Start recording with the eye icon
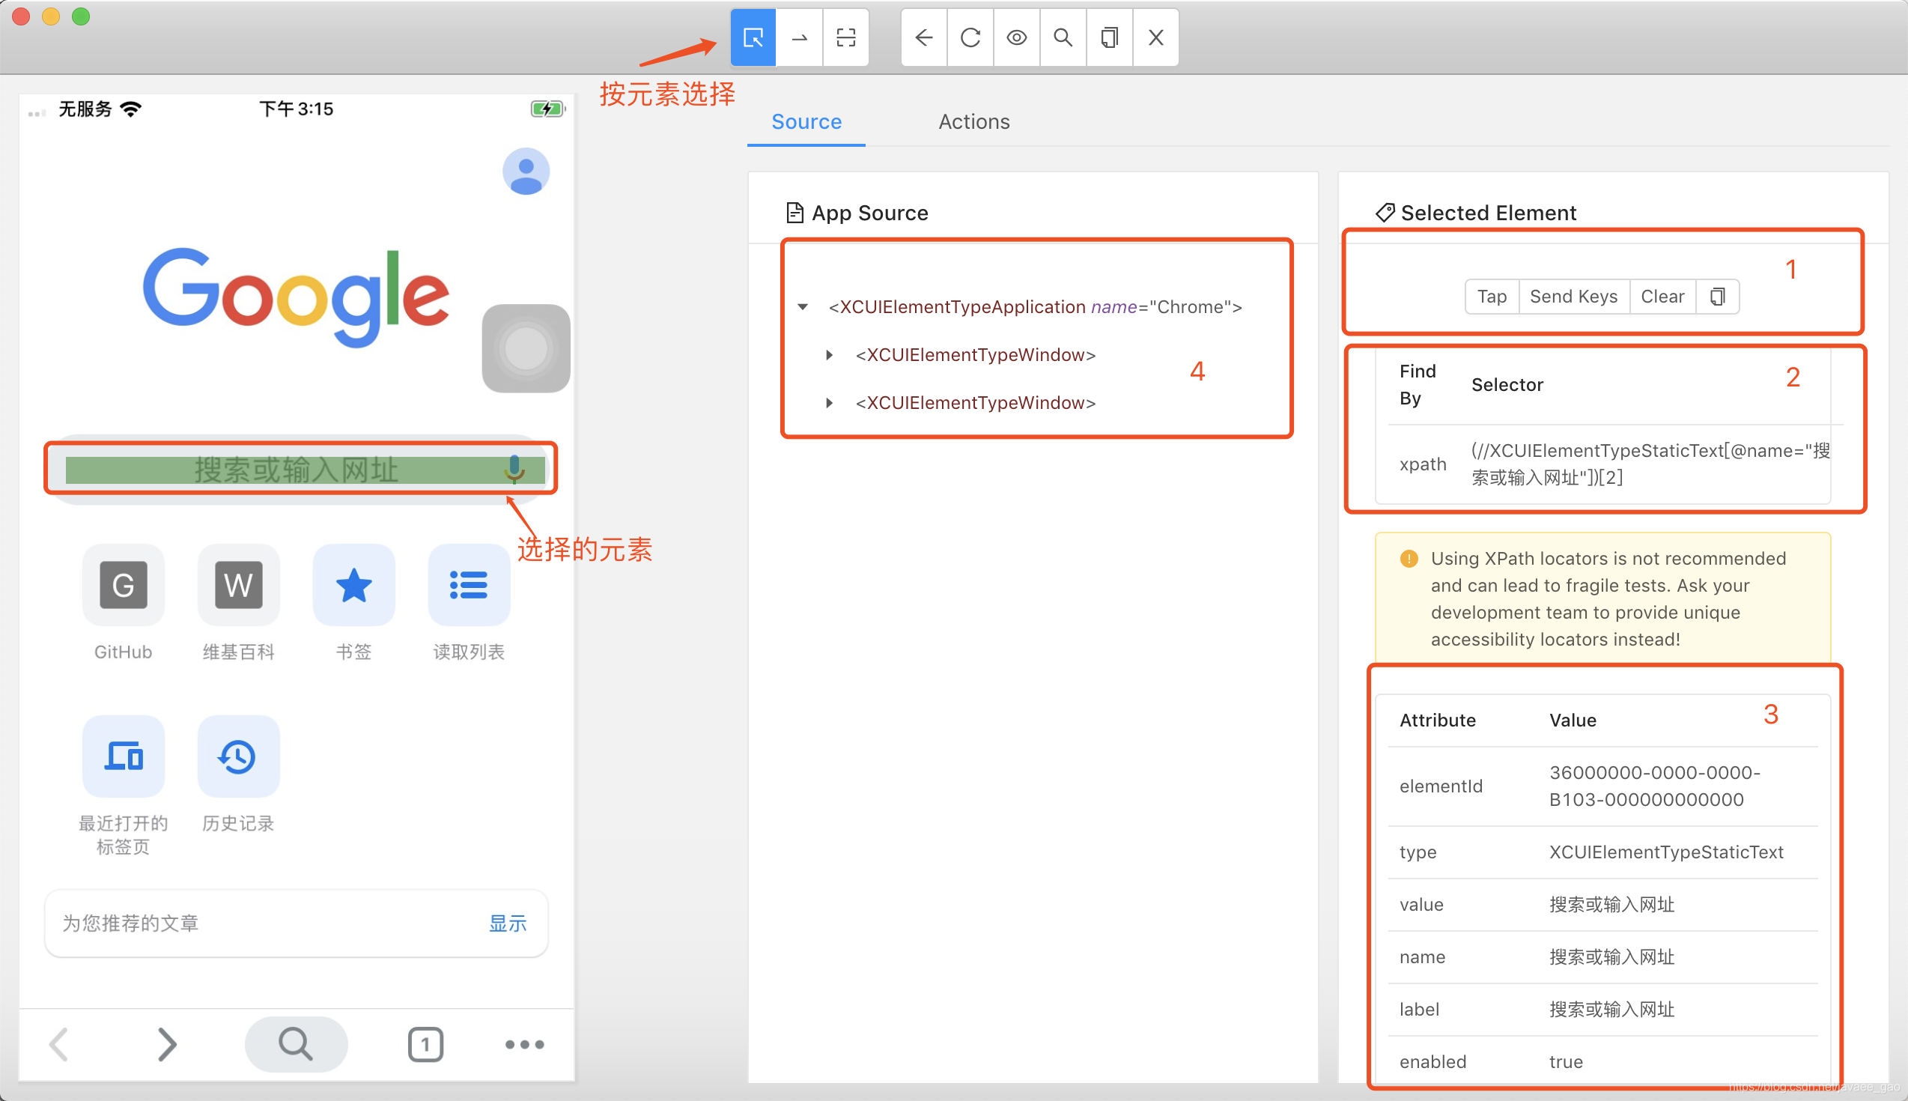The width and height of the screenshot is (1908, 1101). pyautogui.click(x=1017, y=37)
